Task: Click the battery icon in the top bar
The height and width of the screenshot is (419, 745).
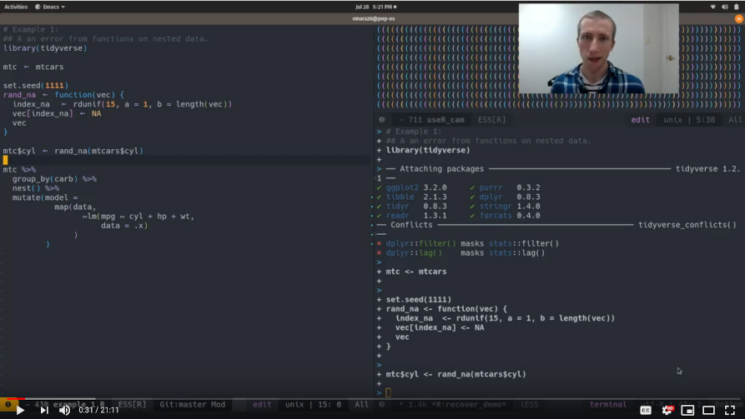Action: coord(736,7)
